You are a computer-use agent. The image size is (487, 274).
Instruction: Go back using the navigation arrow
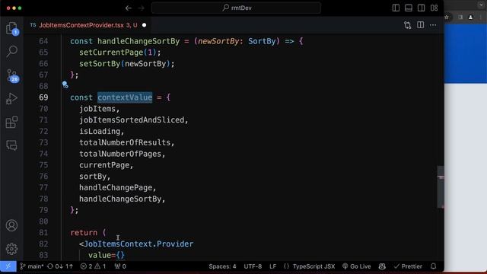[x=129, y=8]
